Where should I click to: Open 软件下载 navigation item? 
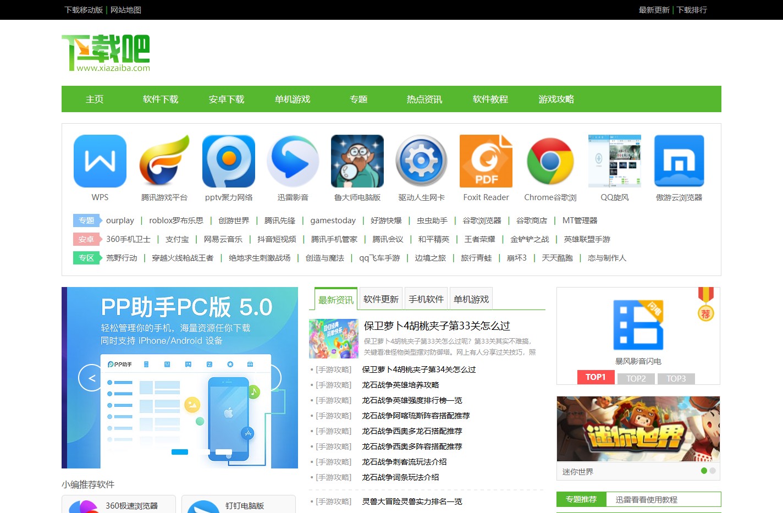[161, 99]
